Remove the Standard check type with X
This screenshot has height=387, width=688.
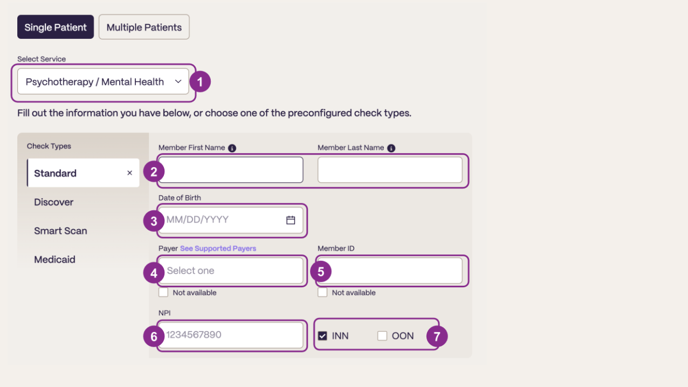click(129, 173)
